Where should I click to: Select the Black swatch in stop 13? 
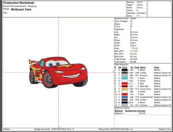(125, 102)
